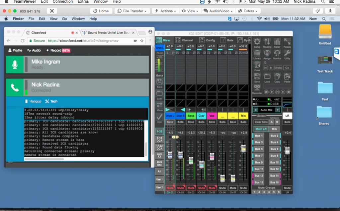
Task: Toggle Mute on Ch 01
Action: [170, 188]
